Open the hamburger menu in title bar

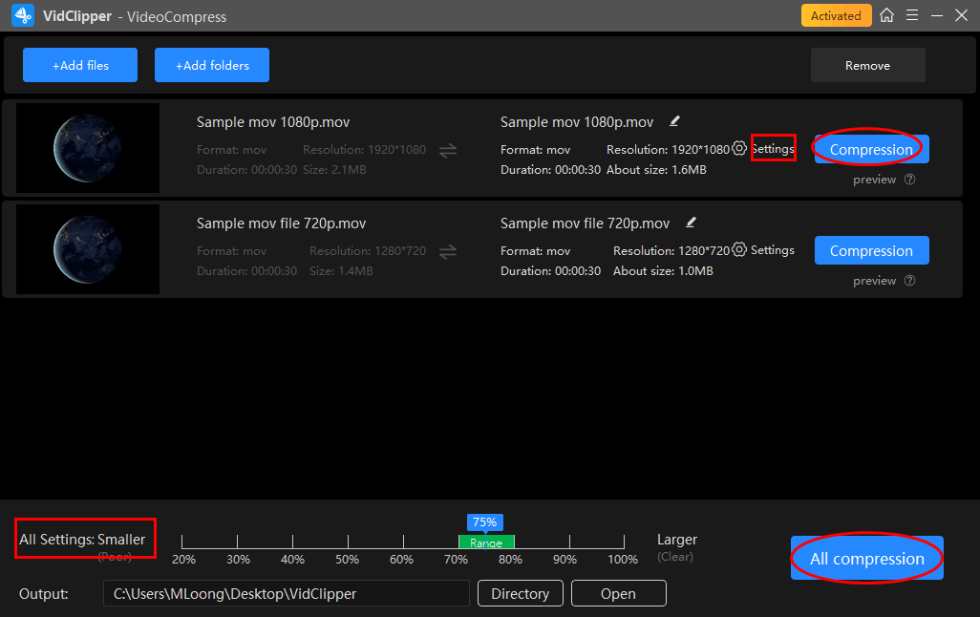(912, 15)
